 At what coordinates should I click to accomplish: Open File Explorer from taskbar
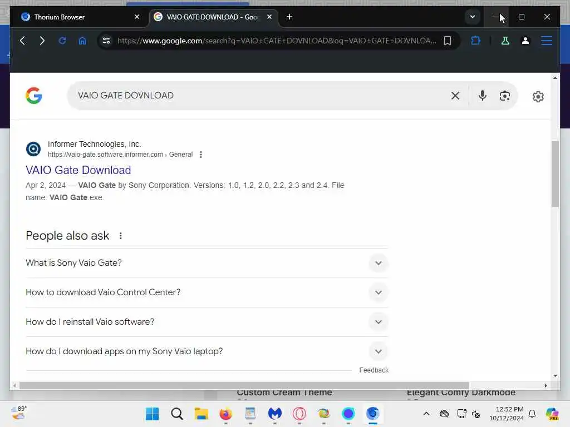pos(201,414)
